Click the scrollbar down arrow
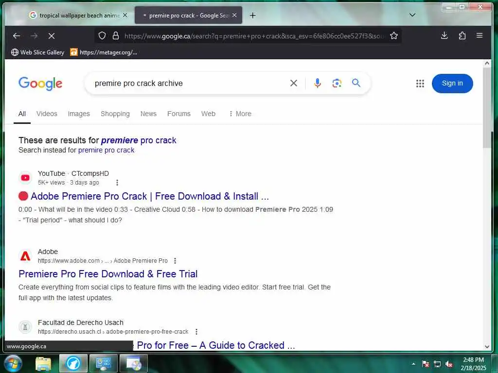The height and width of the screenshot is (373, 498). [487, 347]
